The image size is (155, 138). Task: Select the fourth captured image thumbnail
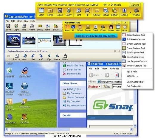click(60, 41)
